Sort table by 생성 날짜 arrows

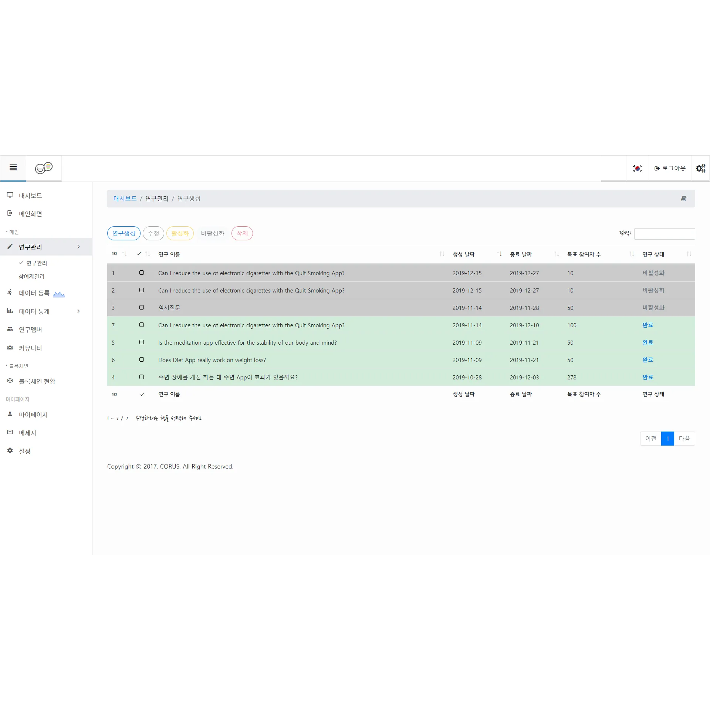[499, 254]
